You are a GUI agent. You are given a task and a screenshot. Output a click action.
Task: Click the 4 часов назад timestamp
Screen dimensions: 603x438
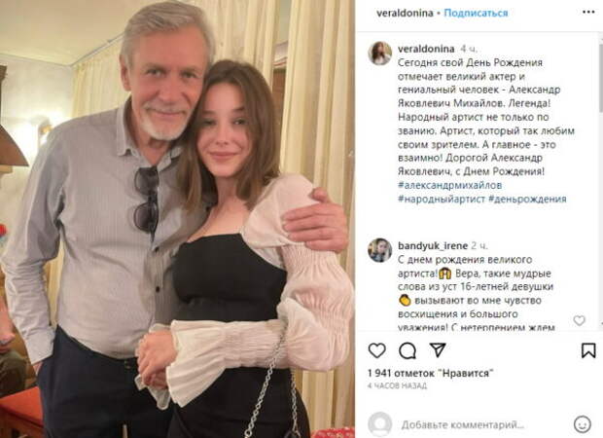pos(397,386)
